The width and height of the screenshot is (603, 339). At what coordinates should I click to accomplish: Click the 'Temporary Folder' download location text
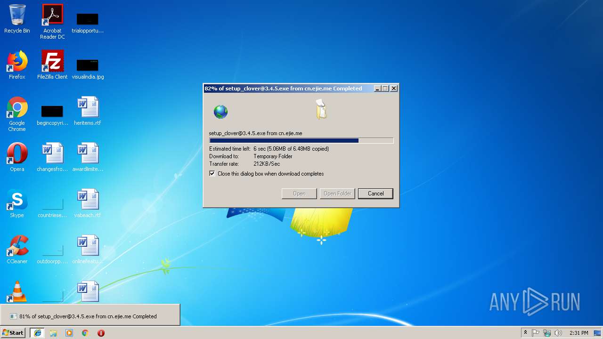pyautogui.click(x=273, y=156)
